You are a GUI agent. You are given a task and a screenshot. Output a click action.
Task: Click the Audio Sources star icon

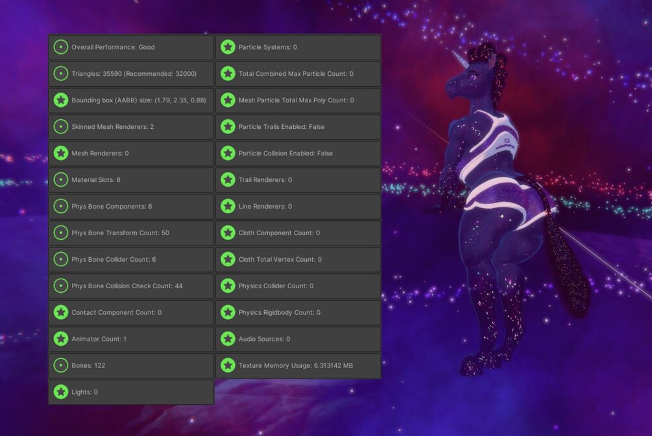click(228, 339)
